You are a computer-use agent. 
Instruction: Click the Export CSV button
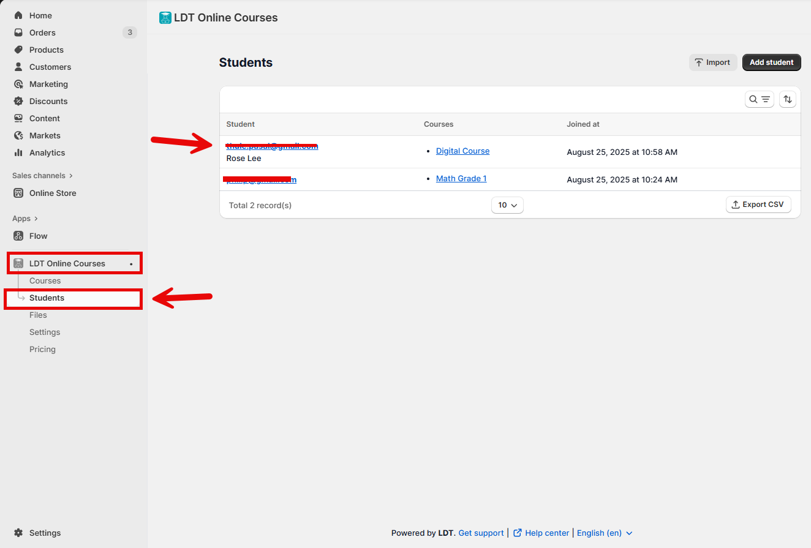(758, 205)
